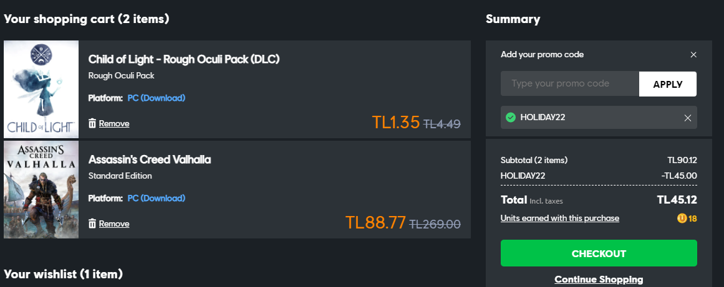Click the Your wishlist heading

click(63, 274)
